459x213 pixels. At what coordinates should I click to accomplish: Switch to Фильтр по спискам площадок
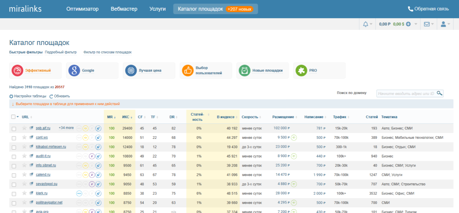(x=108, y=52)
